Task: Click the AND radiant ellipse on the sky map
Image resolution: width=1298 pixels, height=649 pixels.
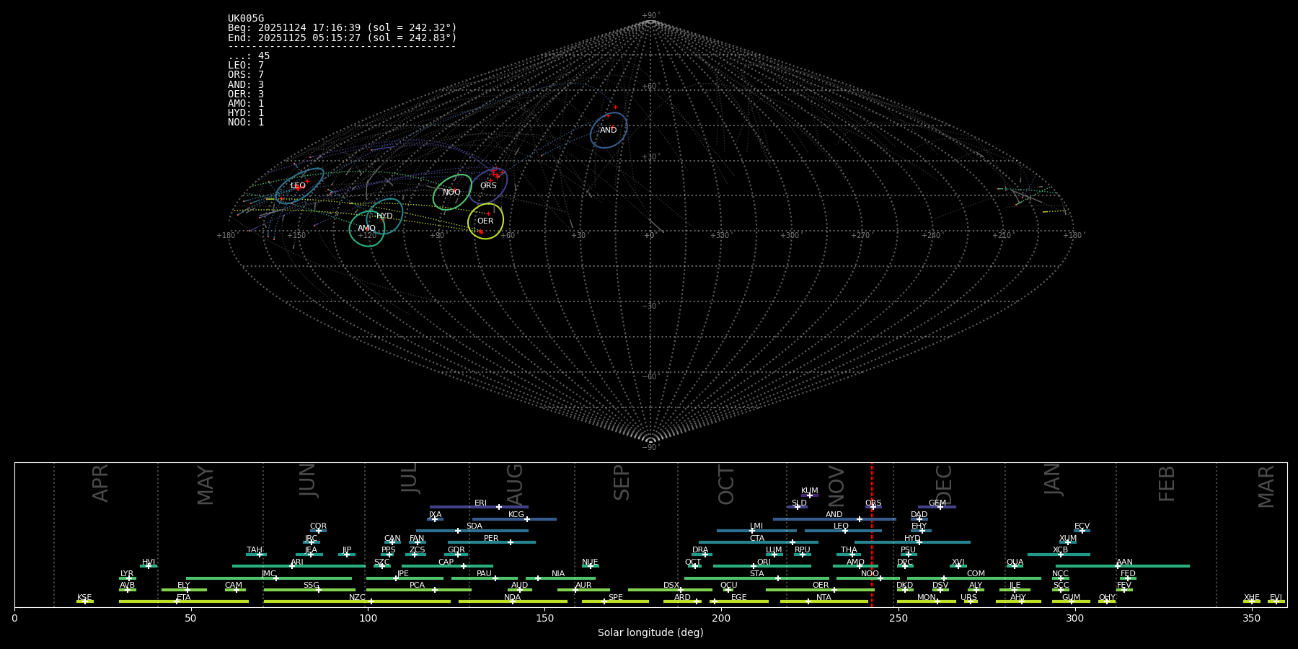Action: click(x=609, y=131)
